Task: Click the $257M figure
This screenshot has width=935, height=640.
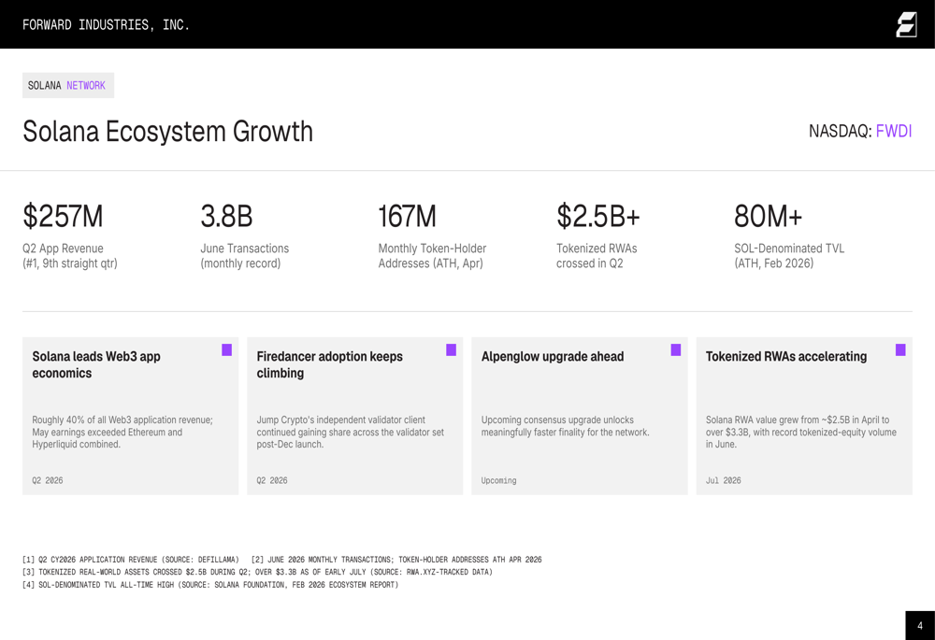Action: tap(63, 216)
